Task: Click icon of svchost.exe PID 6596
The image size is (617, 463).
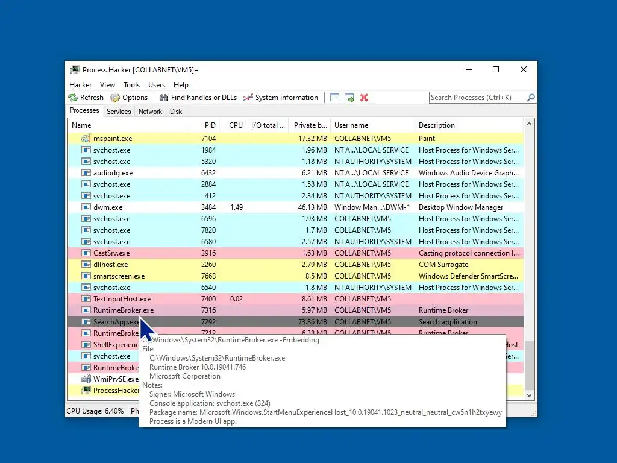Action: point(86,218)
